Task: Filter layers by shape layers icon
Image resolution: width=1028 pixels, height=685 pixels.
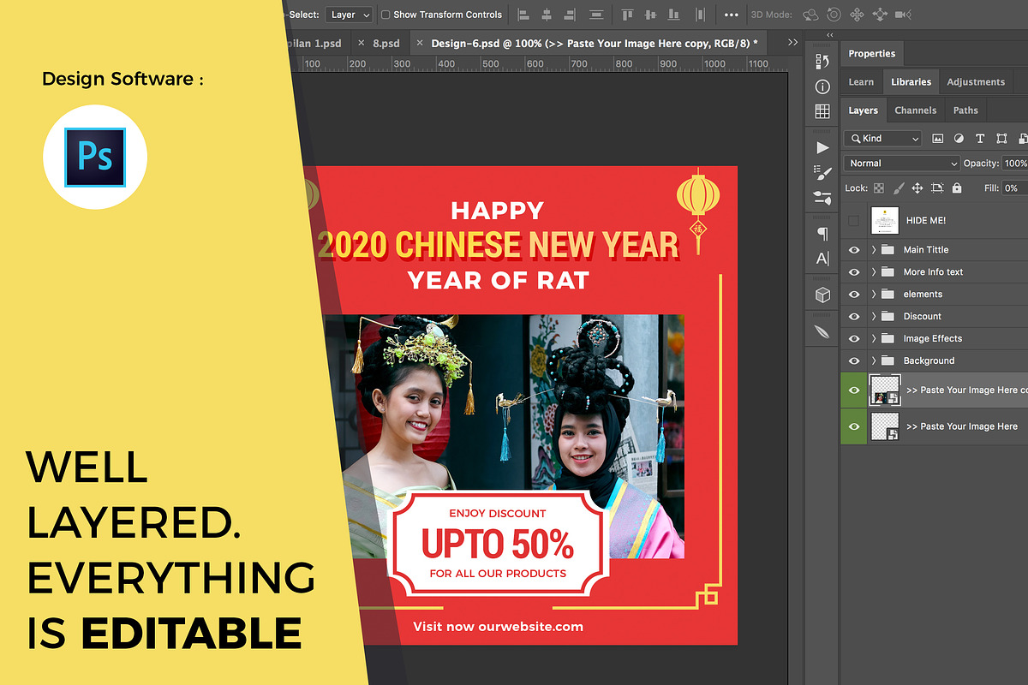Action: pyautogui.click(x=1001, y=139)
